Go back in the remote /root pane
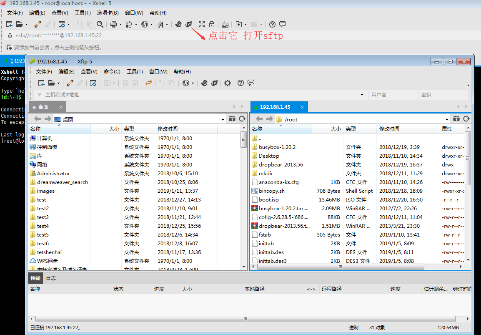The height and width of the screenshot is (335, 481). tap(259, 119)
